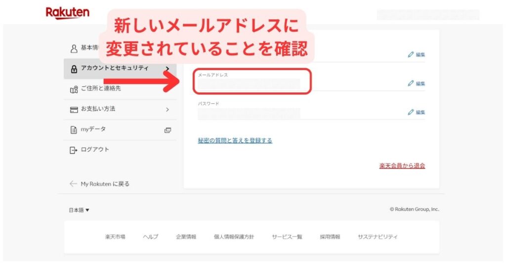Viewport: 506px width, 266px height.
Task: Expand the アカウントとセキュリティ chevron
Action: (167, 69)
